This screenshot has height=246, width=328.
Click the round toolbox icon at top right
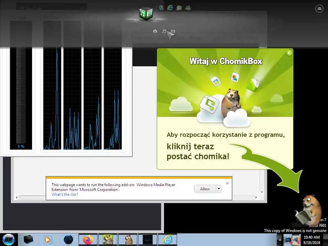(319, 9)
